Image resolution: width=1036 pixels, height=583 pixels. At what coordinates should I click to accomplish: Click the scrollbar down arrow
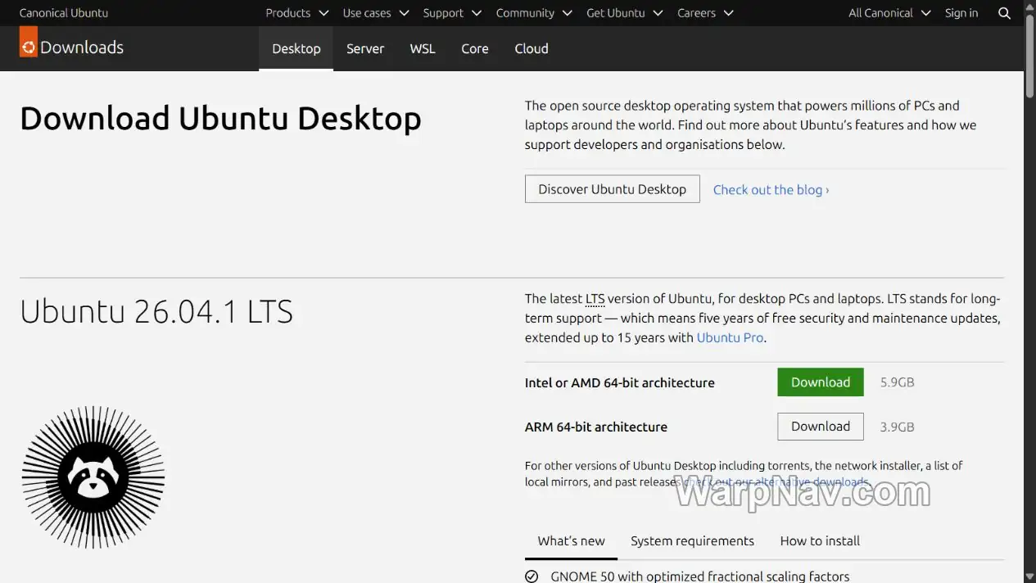tap(1030, 577)
